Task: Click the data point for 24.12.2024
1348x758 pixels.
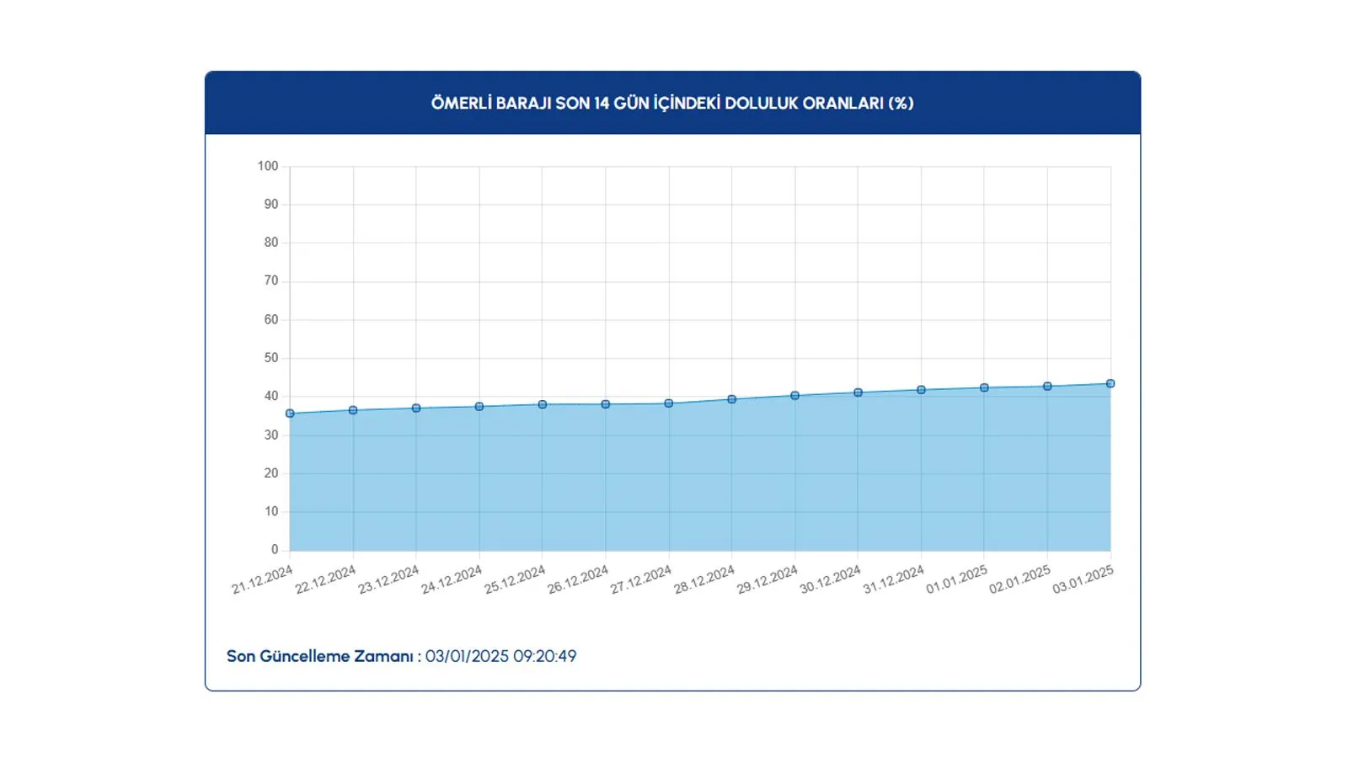Action: (479, 407)
